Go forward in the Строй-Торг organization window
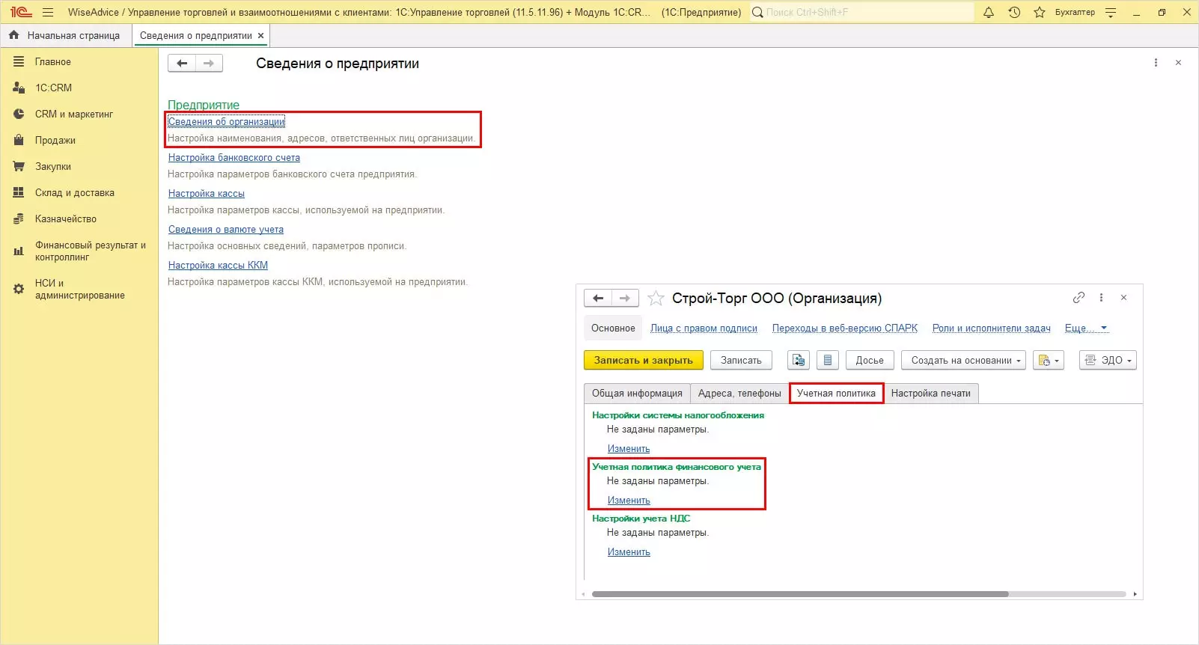 pyautogui.click(x=625, y=298)
